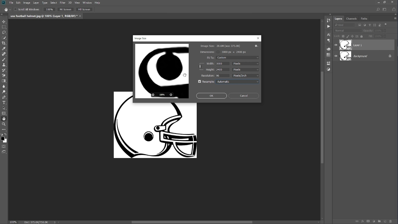This screenshot has height=224, width=398.
Task: Open the Image menu
Action: click(x=27, y=3)
